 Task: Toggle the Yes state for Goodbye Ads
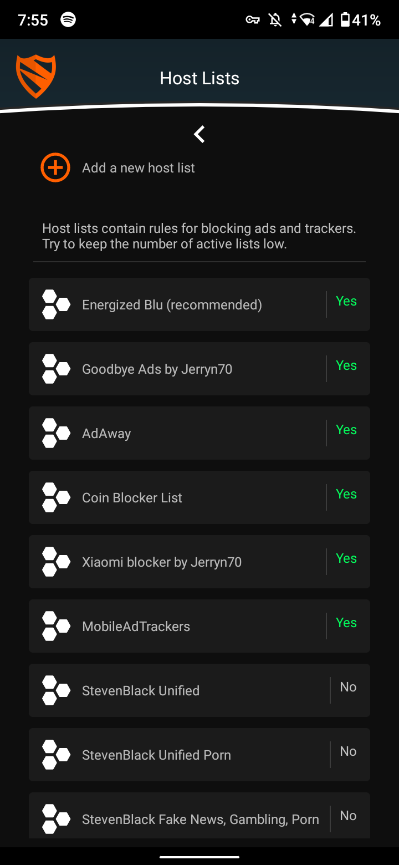tap(346, 365)
